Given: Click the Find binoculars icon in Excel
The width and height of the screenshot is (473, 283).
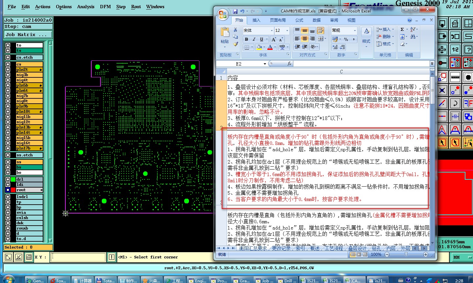Looking at the screenshot, I should (x=413, y=37).
